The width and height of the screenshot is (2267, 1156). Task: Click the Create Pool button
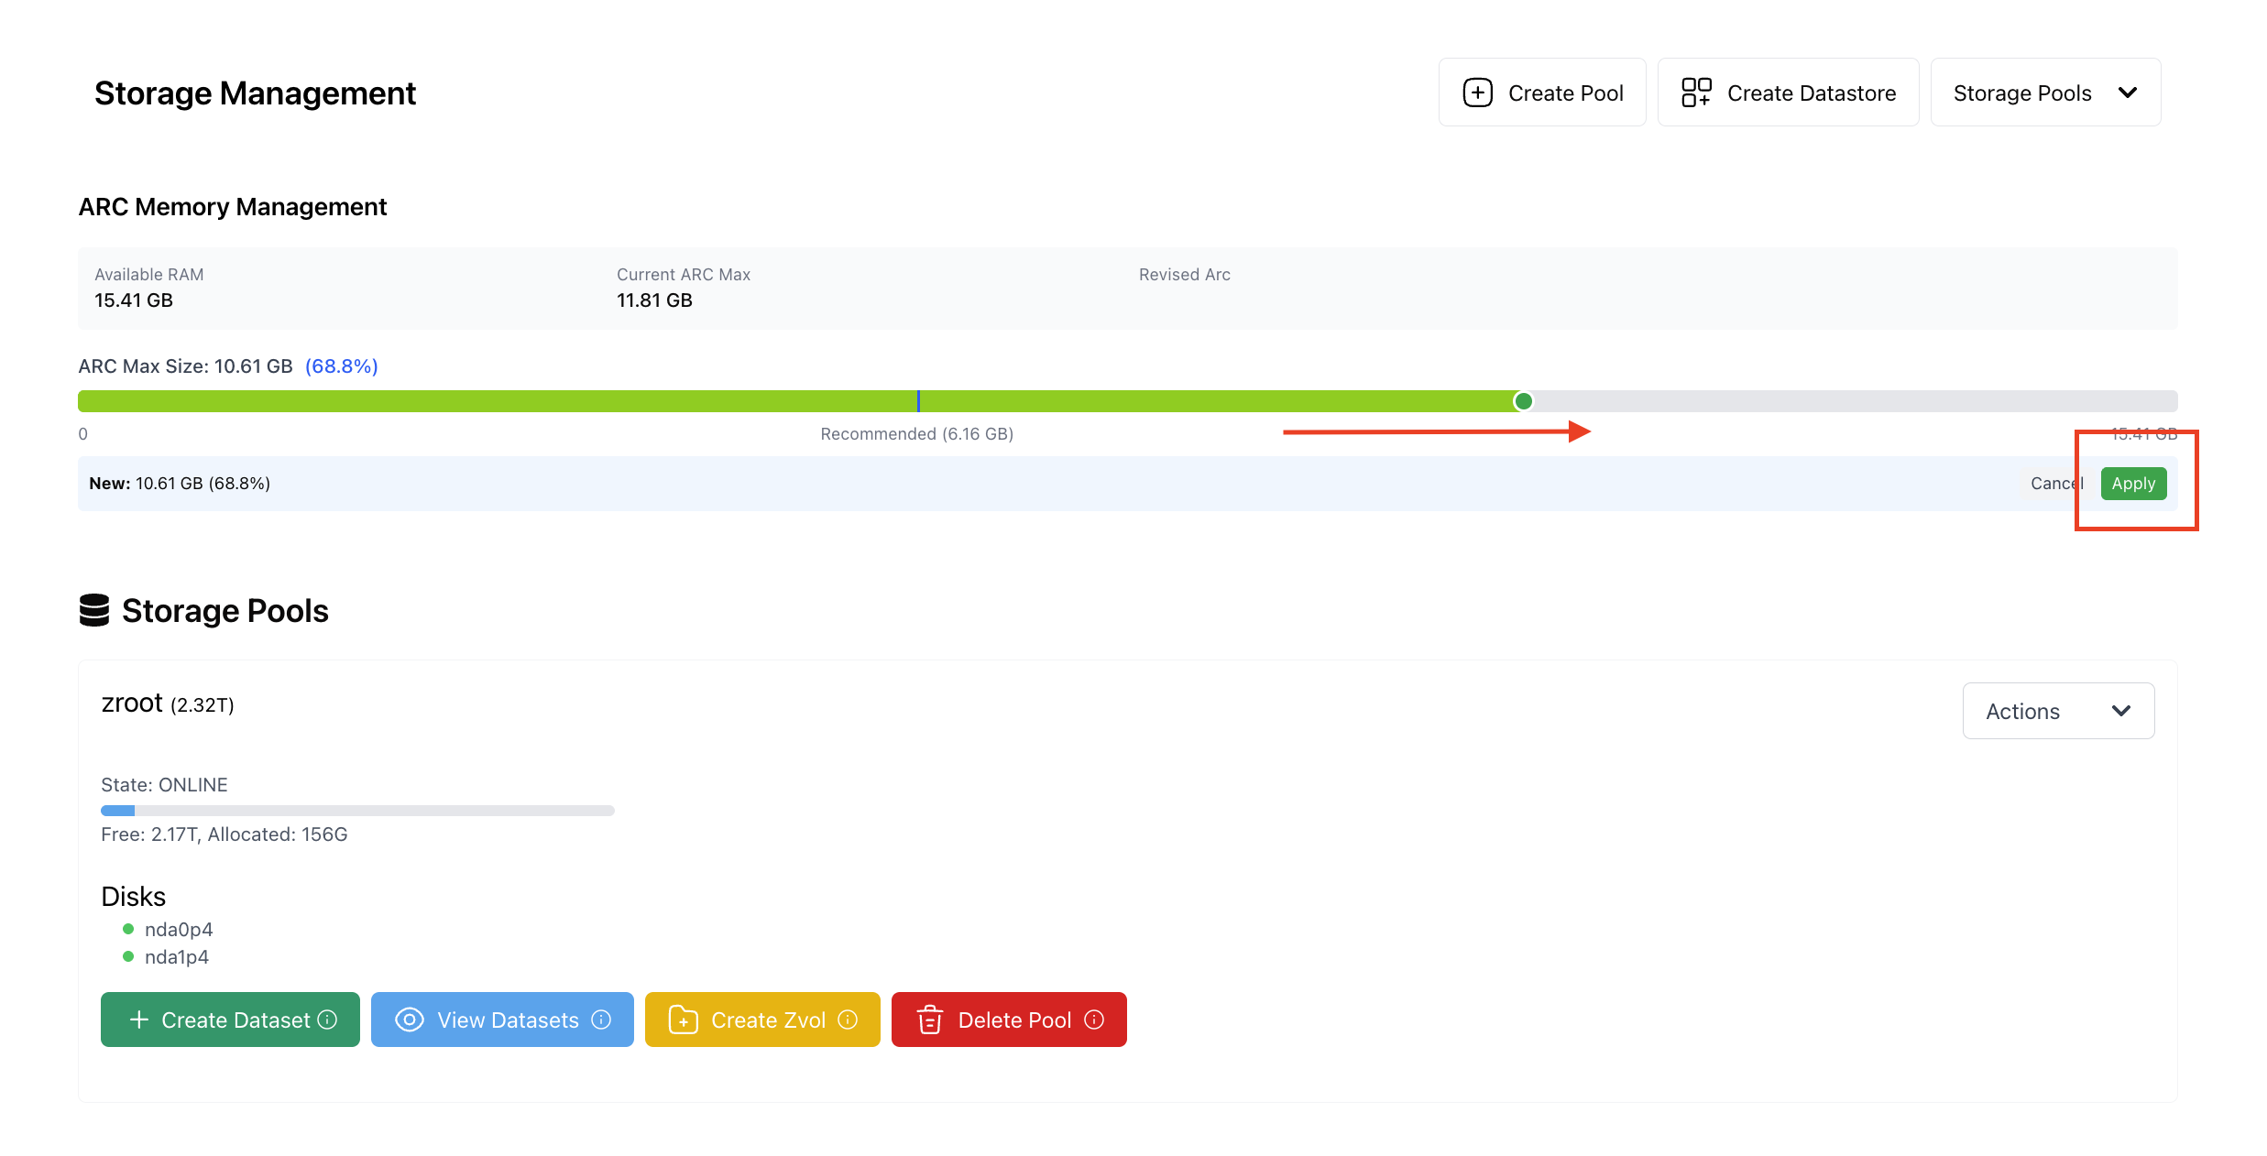pos(1542,93)
